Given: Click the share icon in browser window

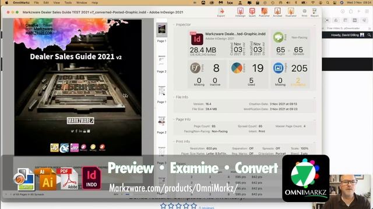Looking at the screenshot, I should [351, 12].
